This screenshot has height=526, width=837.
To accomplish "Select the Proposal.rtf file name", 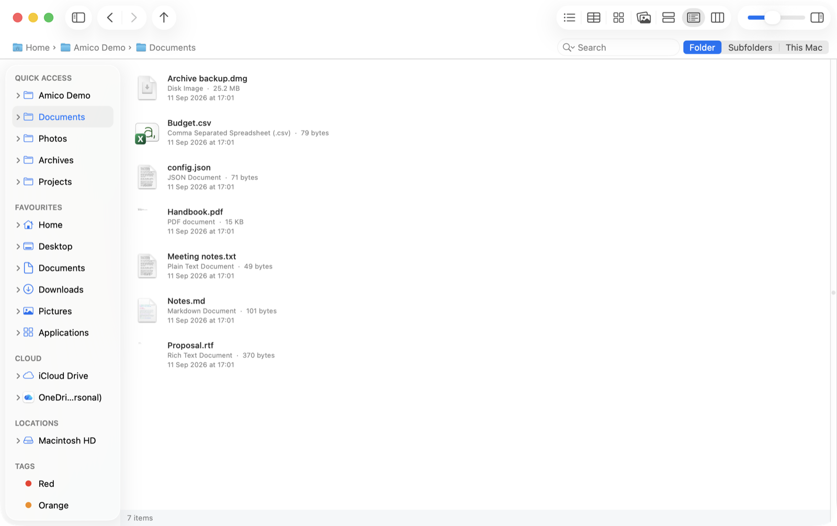I will coord(190,345).
